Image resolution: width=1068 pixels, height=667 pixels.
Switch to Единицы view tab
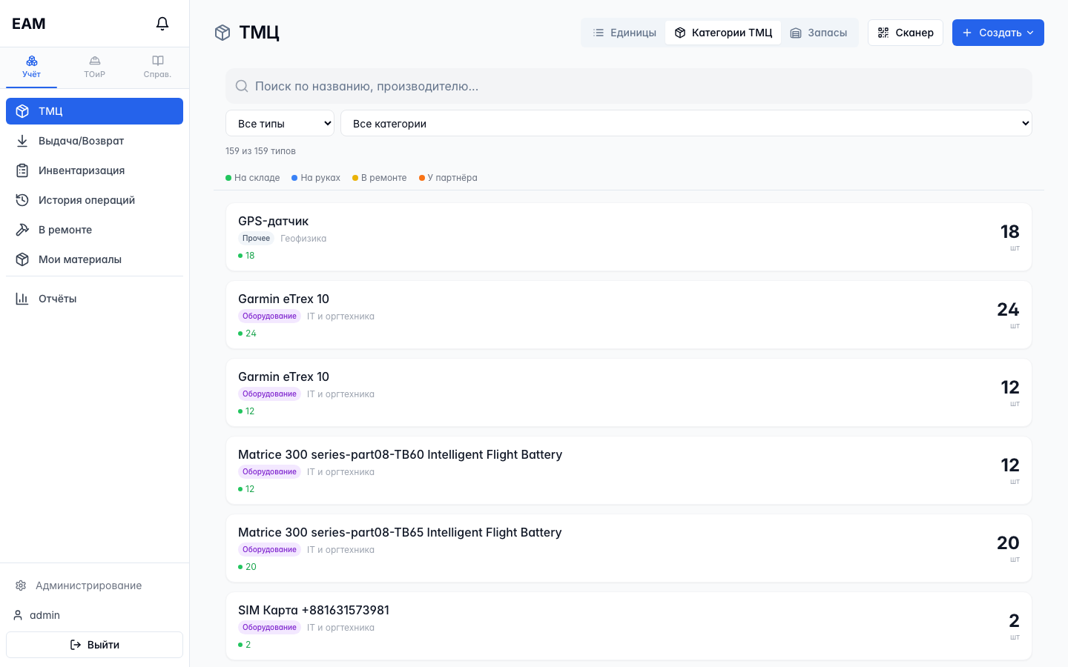(x=624, y=33)
